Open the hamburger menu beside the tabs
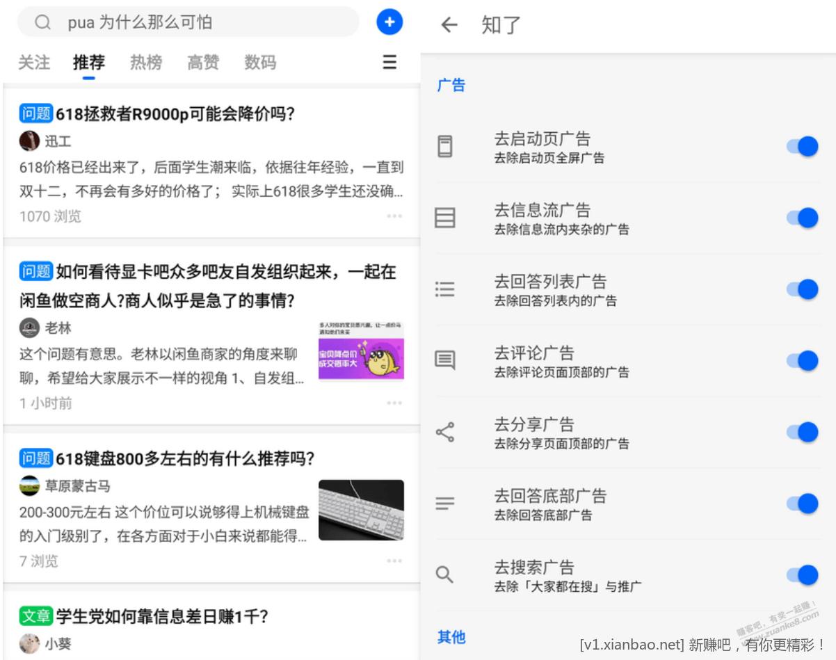836x660 pixels. point(389,63)
